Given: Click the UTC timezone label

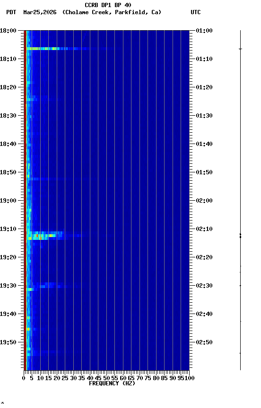Looking at the screenshot, I should 196,12.
